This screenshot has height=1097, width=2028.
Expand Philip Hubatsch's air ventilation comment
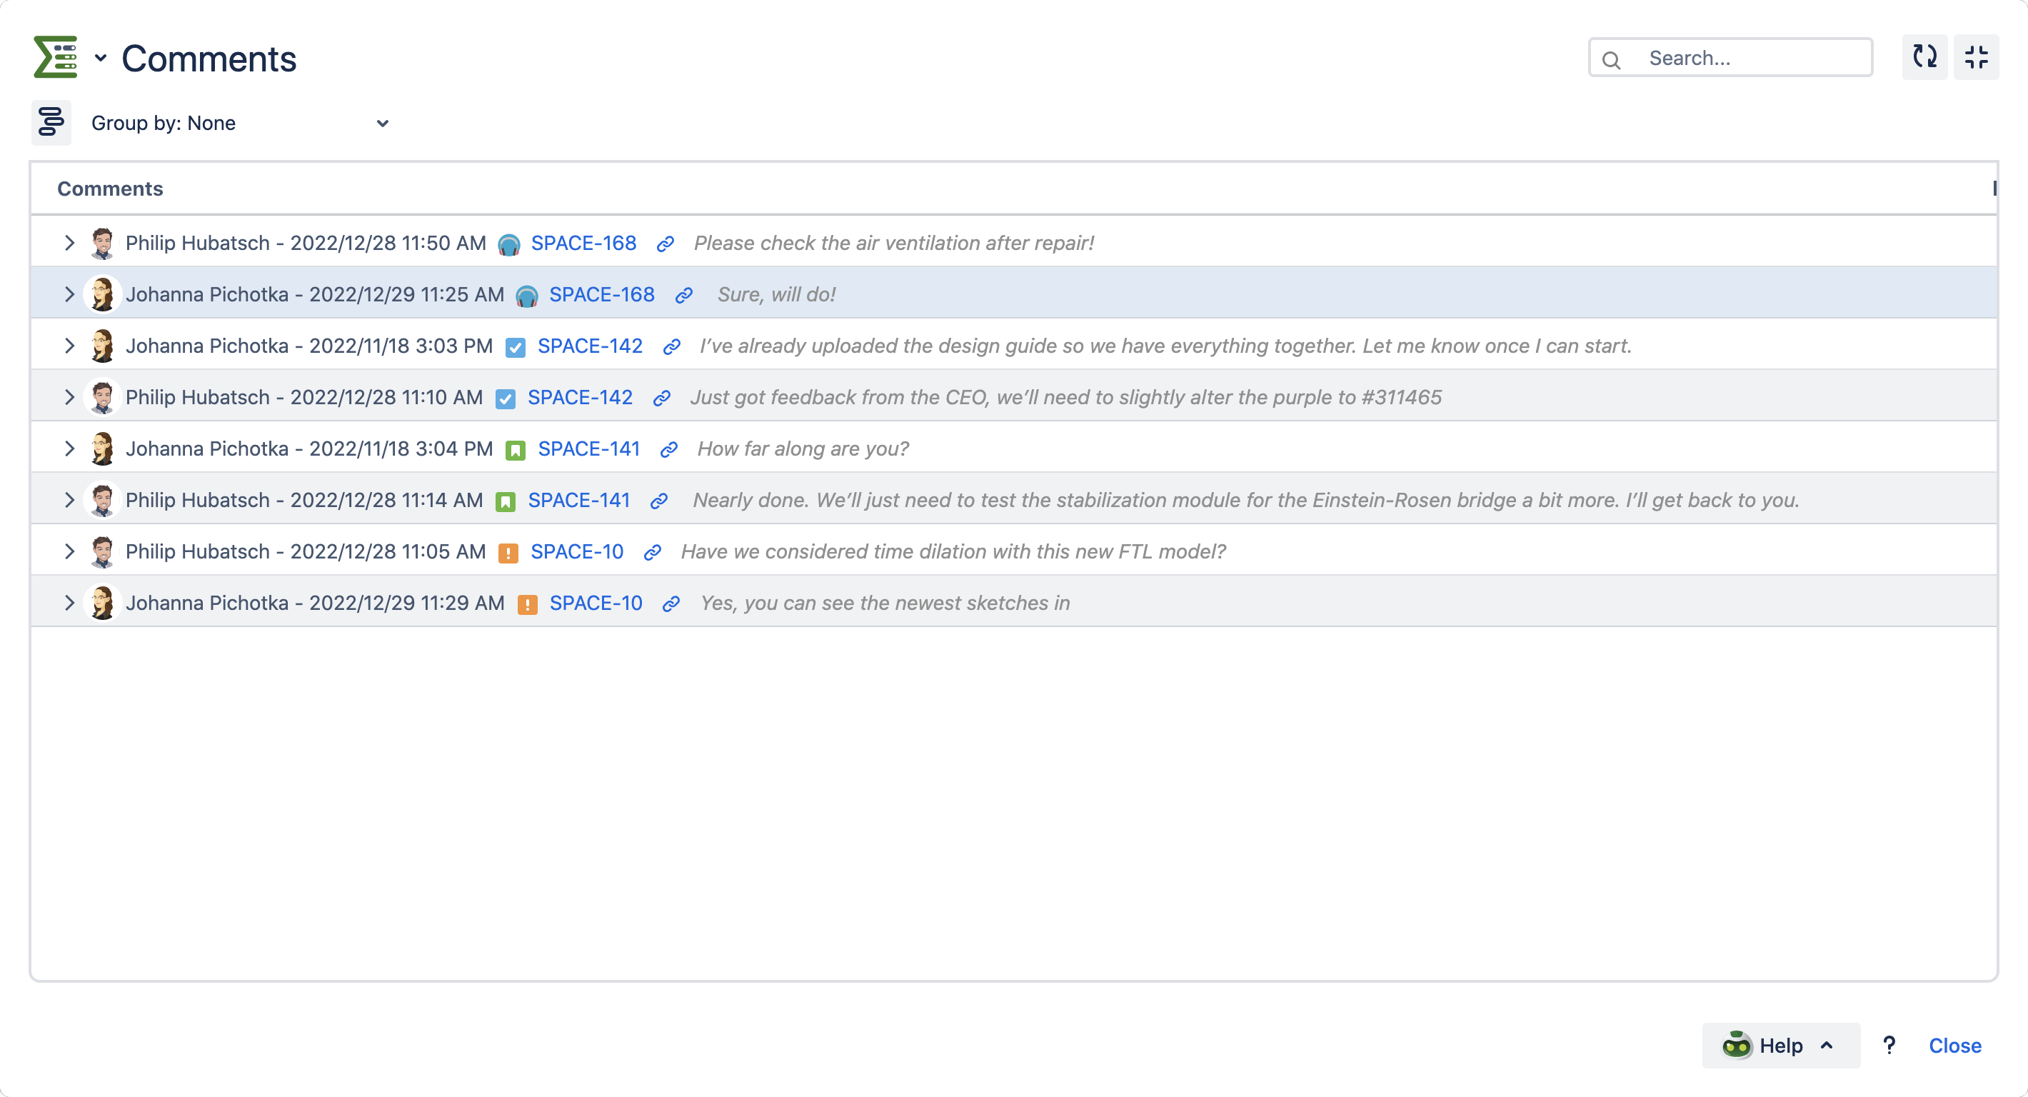[x=69, y=243]
